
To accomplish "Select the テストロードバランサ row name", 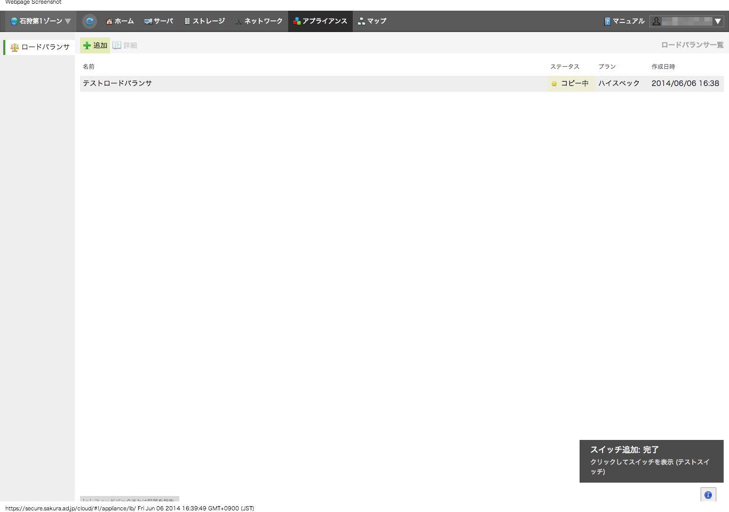I will (117, 83).
